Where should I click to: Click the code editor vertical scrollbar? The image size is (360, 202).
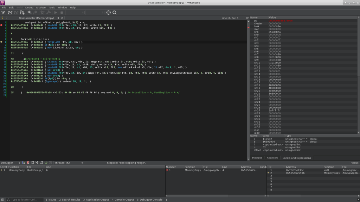pyautogui.click(x=248, y=90)
